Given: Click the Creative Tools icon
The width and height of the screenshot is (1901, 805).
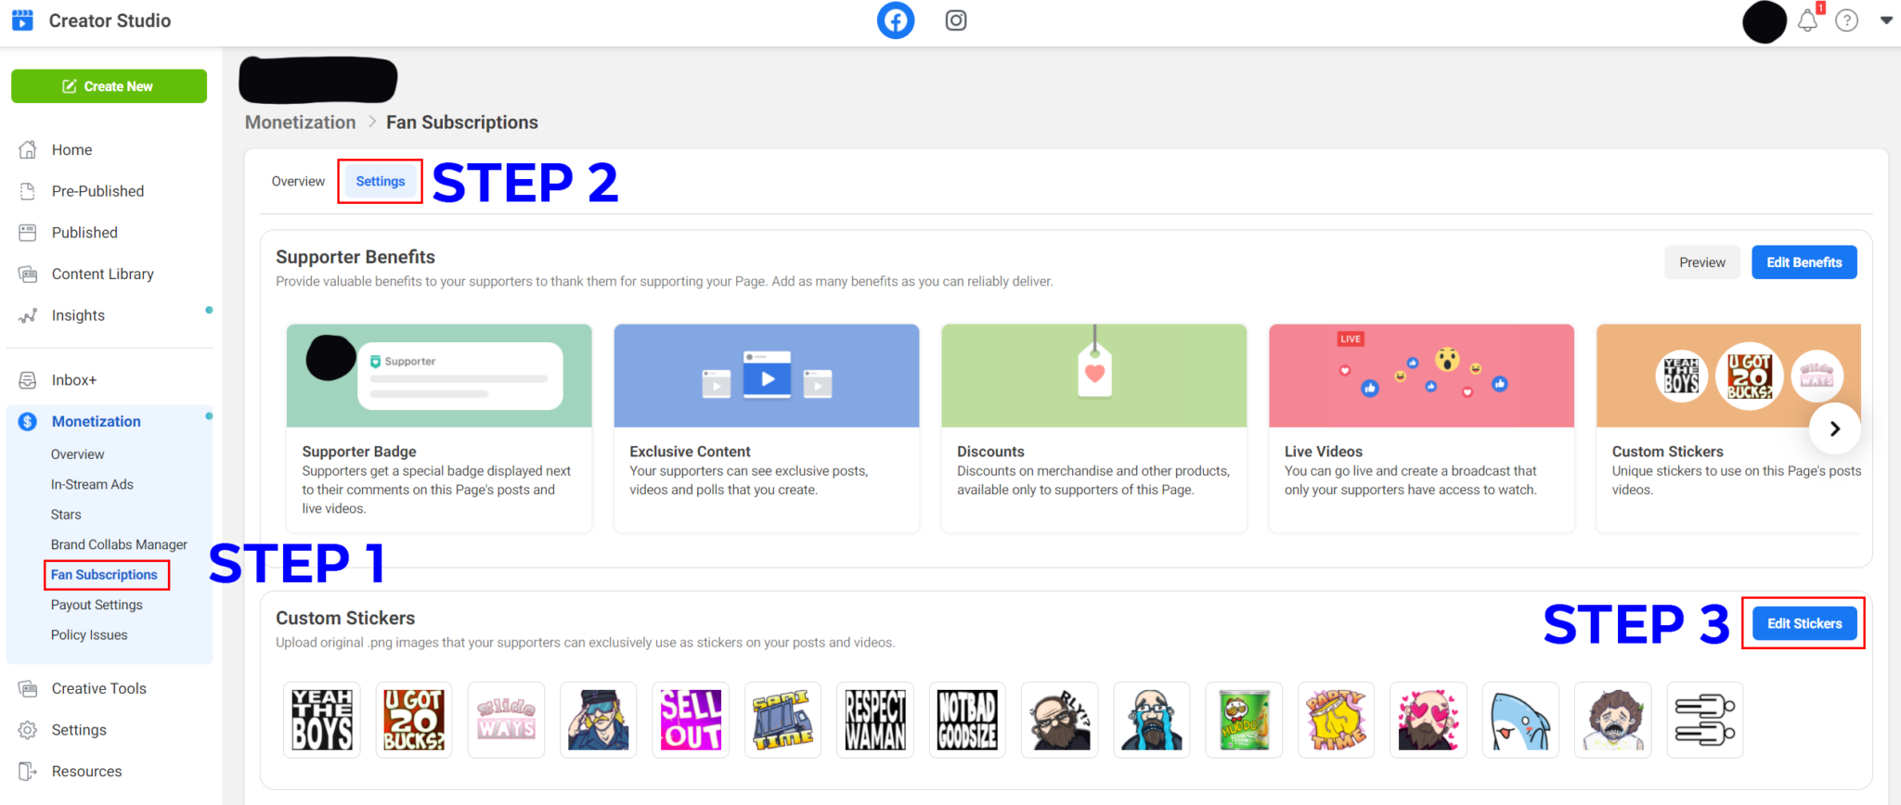Looking at the screenshot, I should pos(28,688).
